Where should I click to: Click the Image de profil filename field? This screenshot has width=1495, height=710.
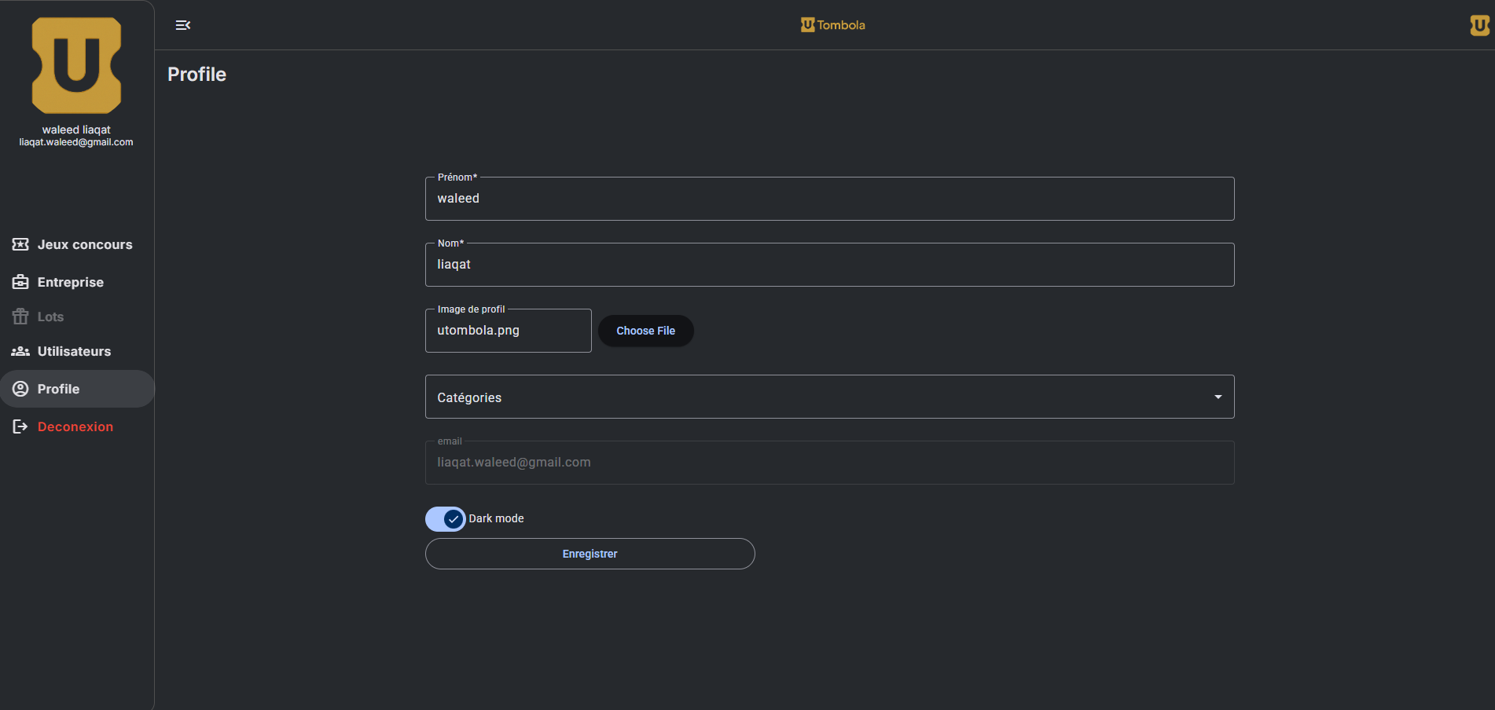pos(508,331)
